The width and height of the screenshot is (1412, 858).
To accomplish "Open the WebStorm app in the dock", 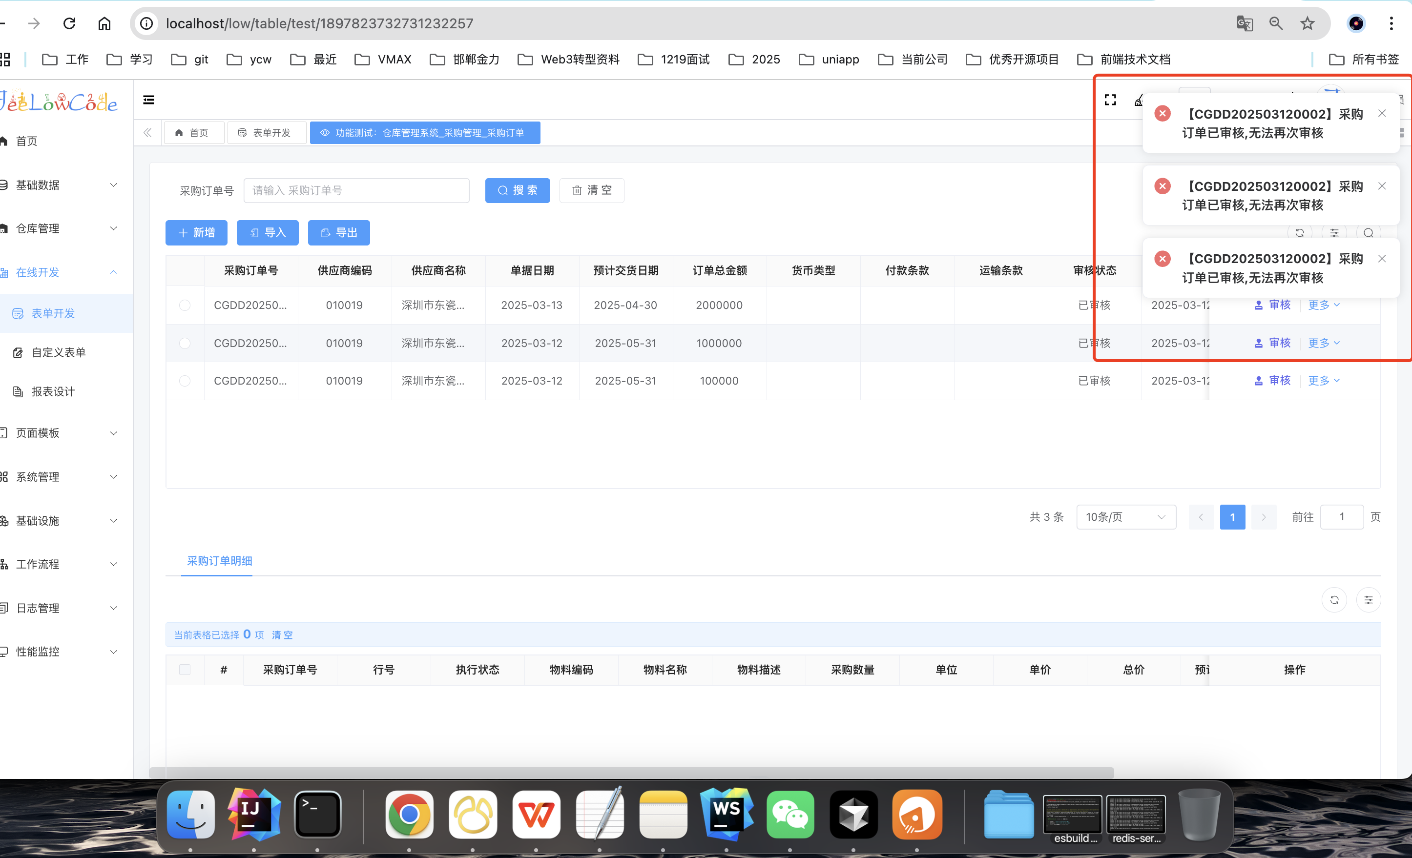I will click(x=726, y=813).
